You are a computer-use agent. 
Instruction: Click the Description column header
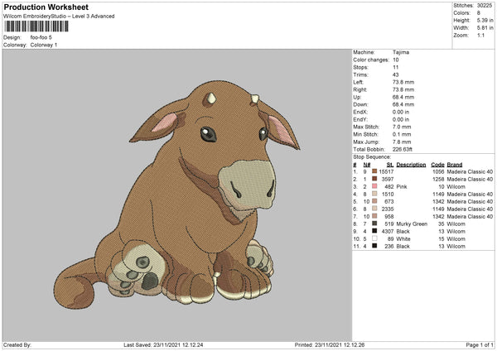click(x=411, y=165)
